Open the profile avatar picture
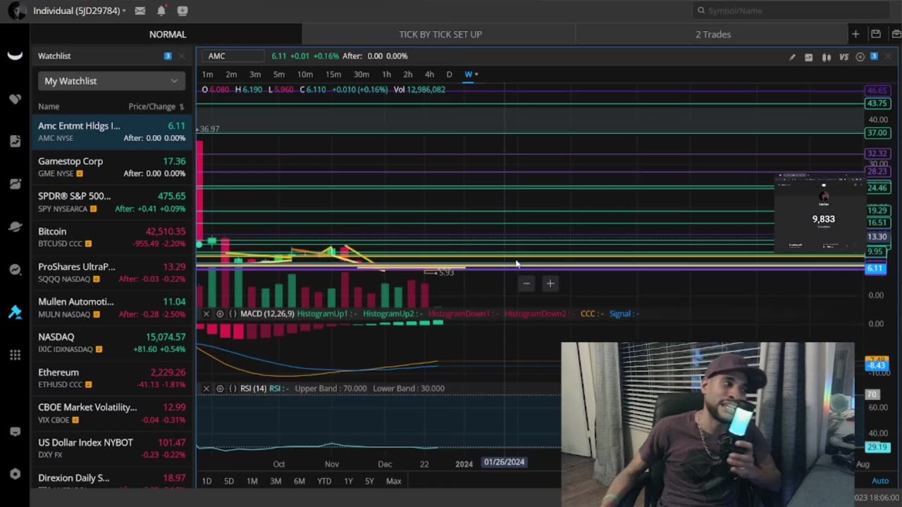 17,11
